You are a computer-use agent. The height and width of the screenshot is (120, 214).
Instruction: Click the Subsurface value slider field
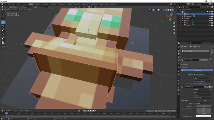click(x=203, y=106)
